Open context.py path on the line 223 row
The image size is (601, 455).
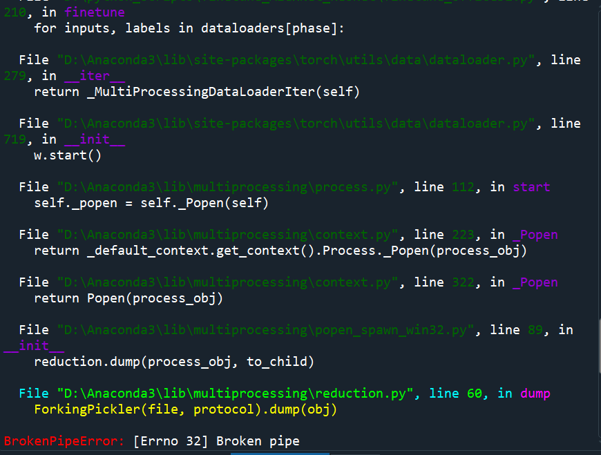[229, 235]
